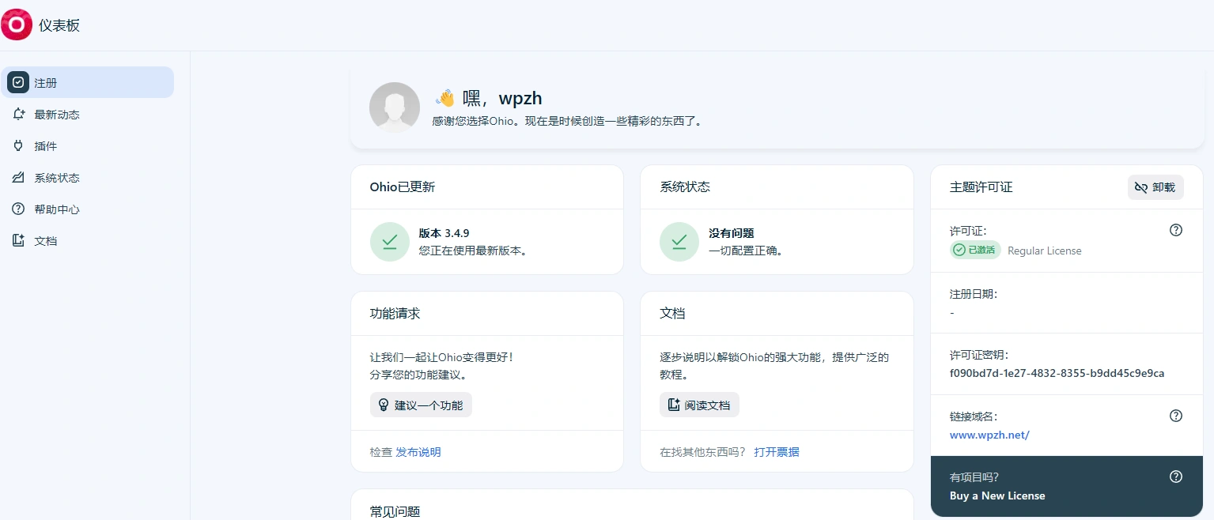Click the green check under 系统状态

[x=679, y=242]
